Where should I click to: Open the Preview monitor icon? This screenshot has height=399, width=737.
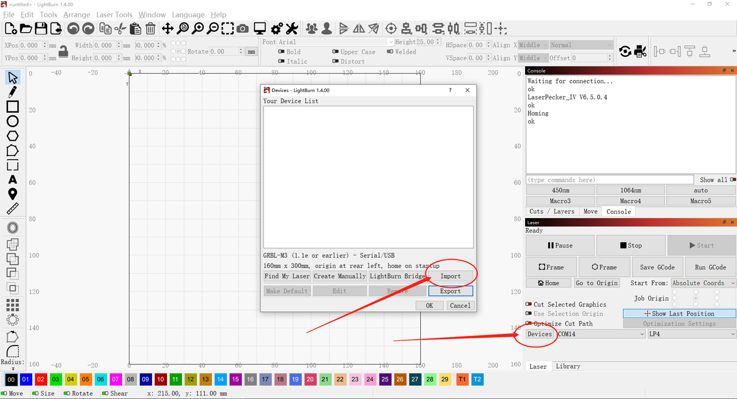tap(260, 28)
